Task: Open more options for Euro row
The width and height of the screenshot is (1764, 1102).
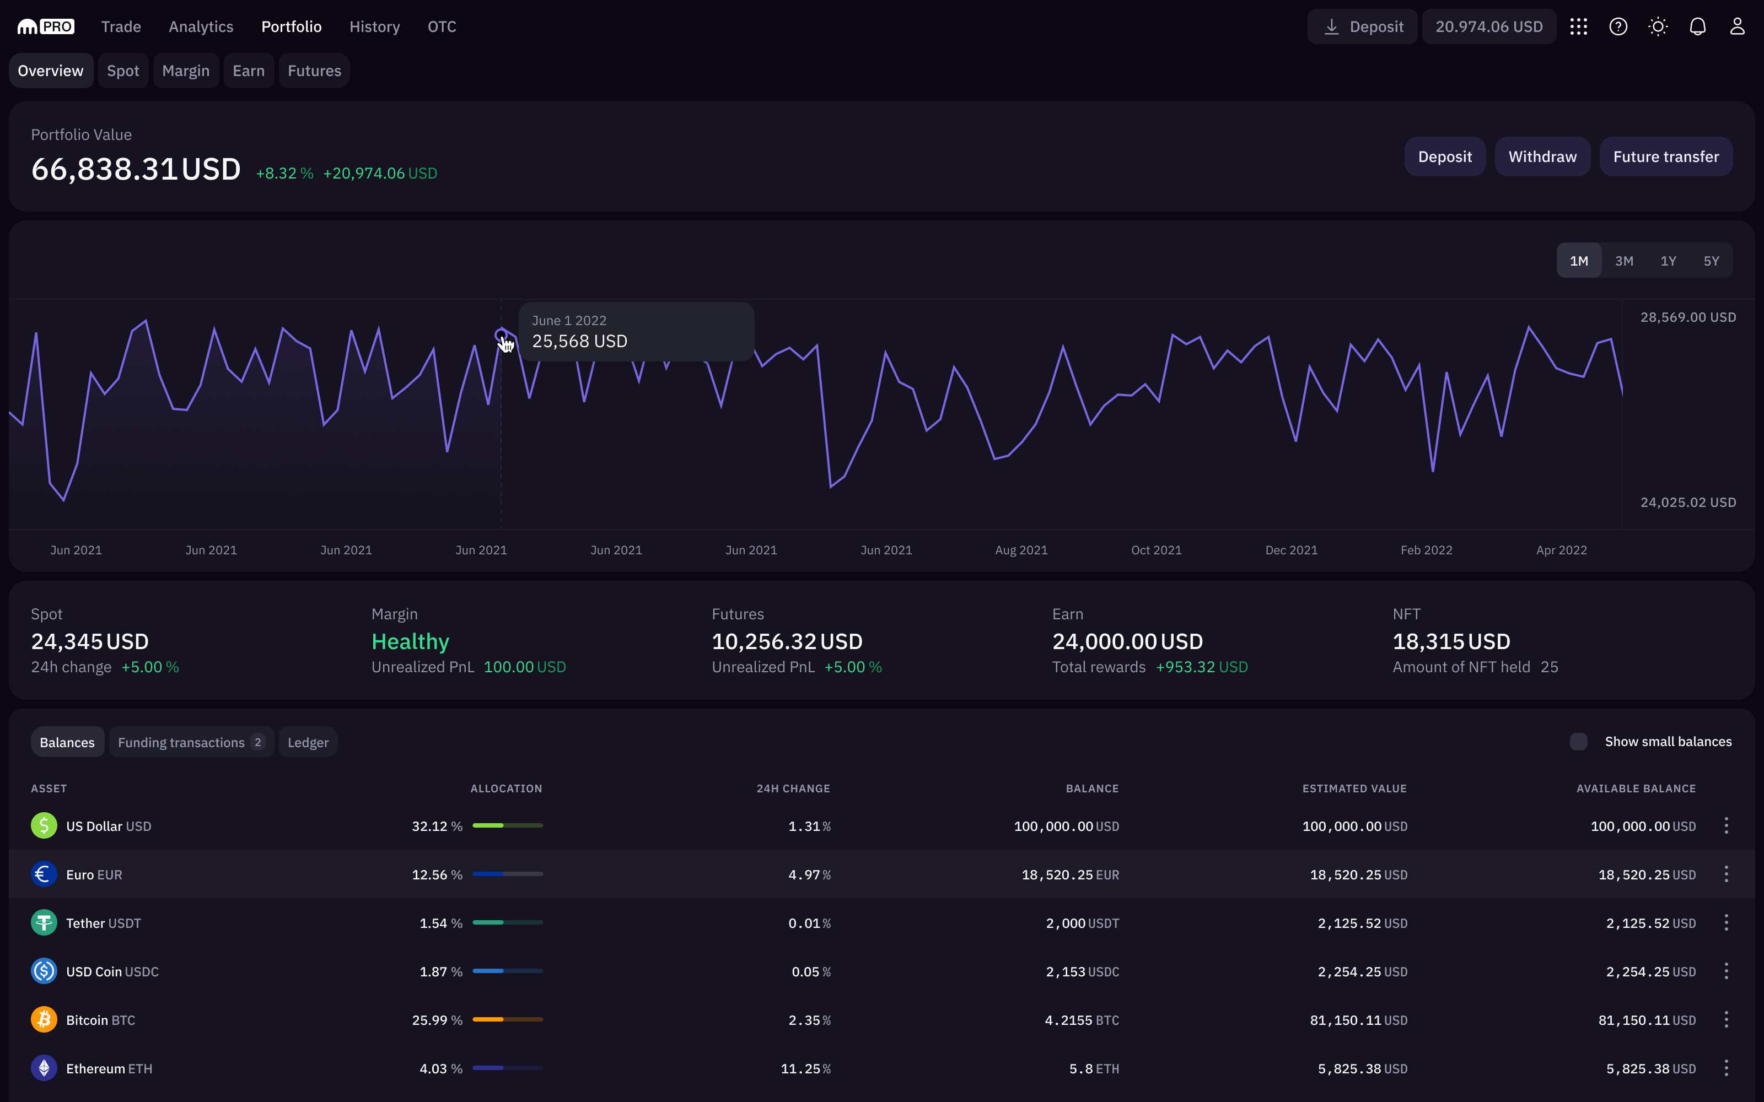Action: [1726, 874]
